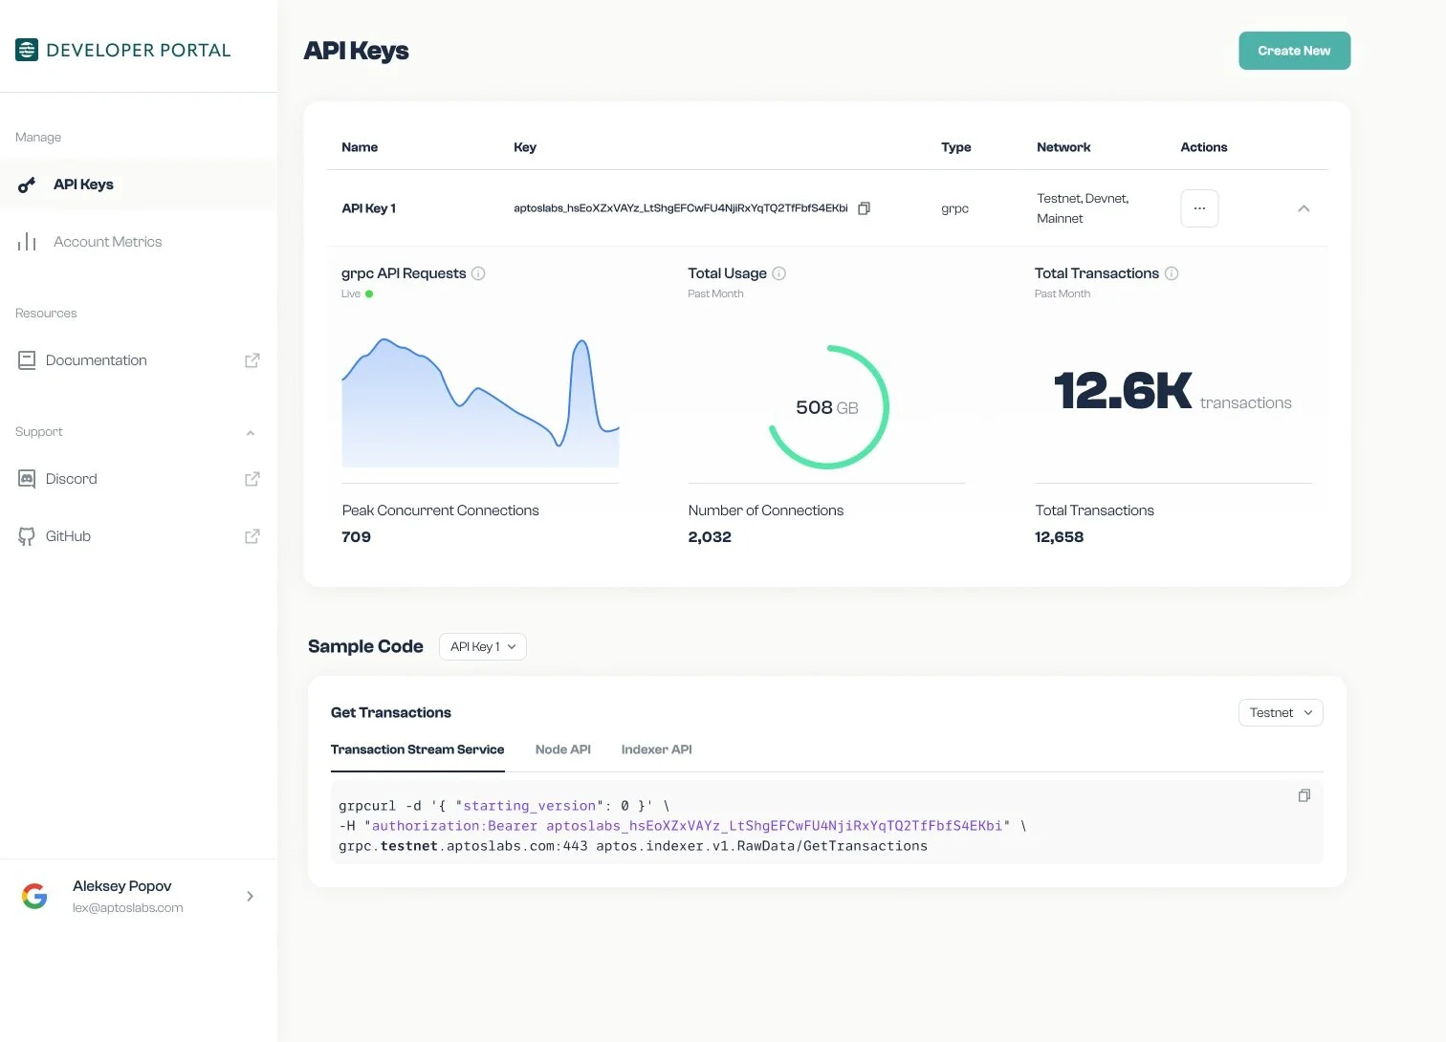The image size is (1446, 1042).
Task: Expand the Aleksey Popov account menu
Action: pos(250,897)
